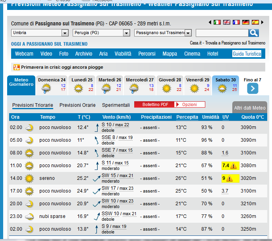Click the Percepita column header

tap(187, 117)
